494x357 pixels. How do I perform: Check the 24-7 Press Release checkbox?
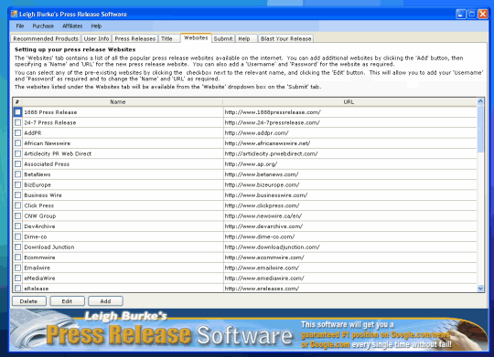17,122
